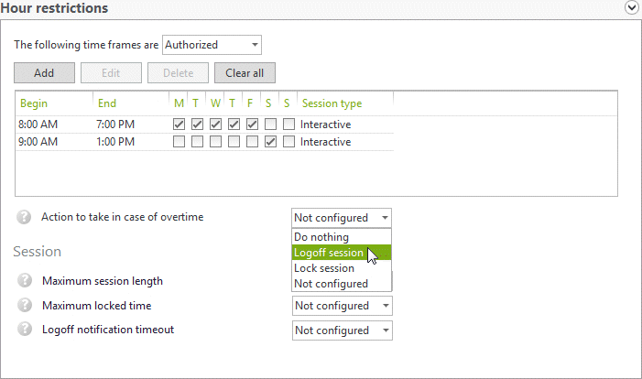
Task: Select Lock session option in dropdown list
Action: [x=324, y=268]
